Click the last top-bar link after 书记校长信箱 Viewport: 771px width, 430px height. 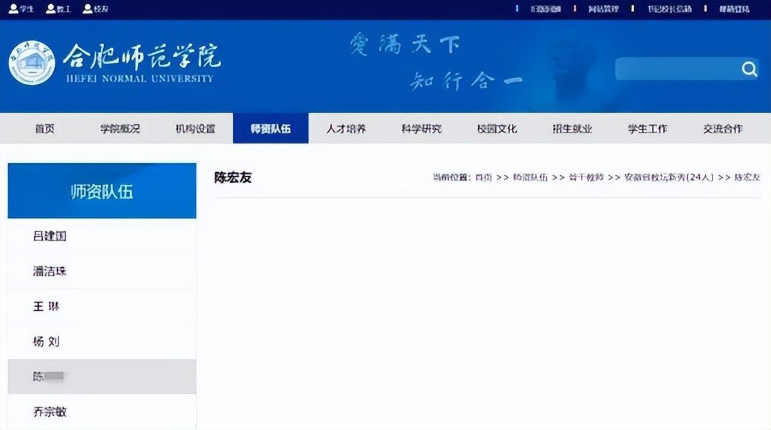[x=734, y=9]
